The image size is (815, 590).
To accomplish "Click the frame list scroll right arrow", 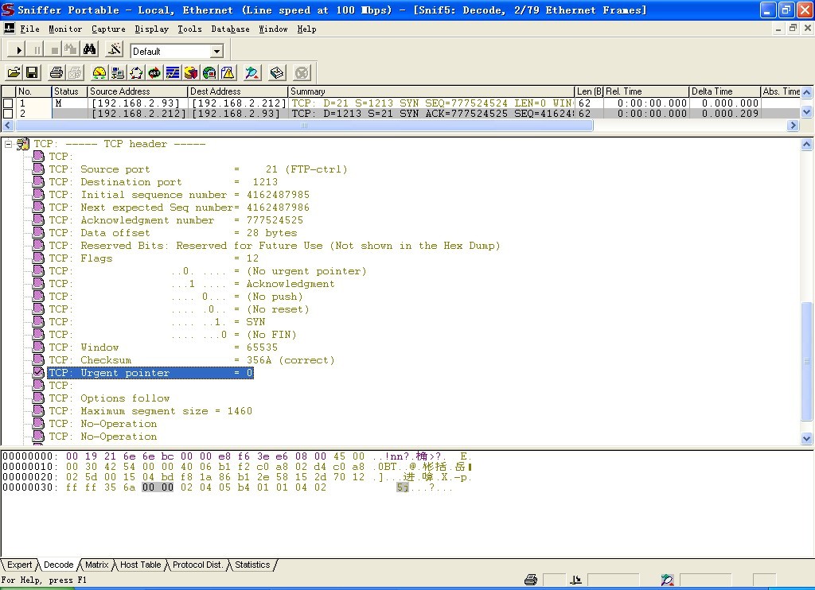I will [x=793, y=125].
